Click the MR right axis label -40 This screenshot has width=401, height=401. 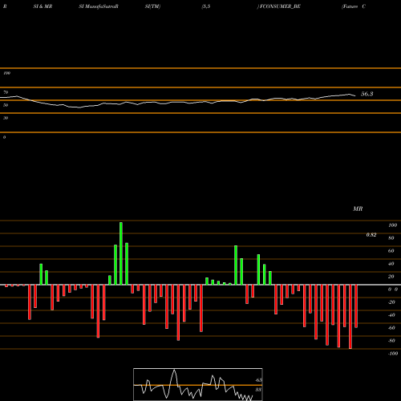[391, 315]
